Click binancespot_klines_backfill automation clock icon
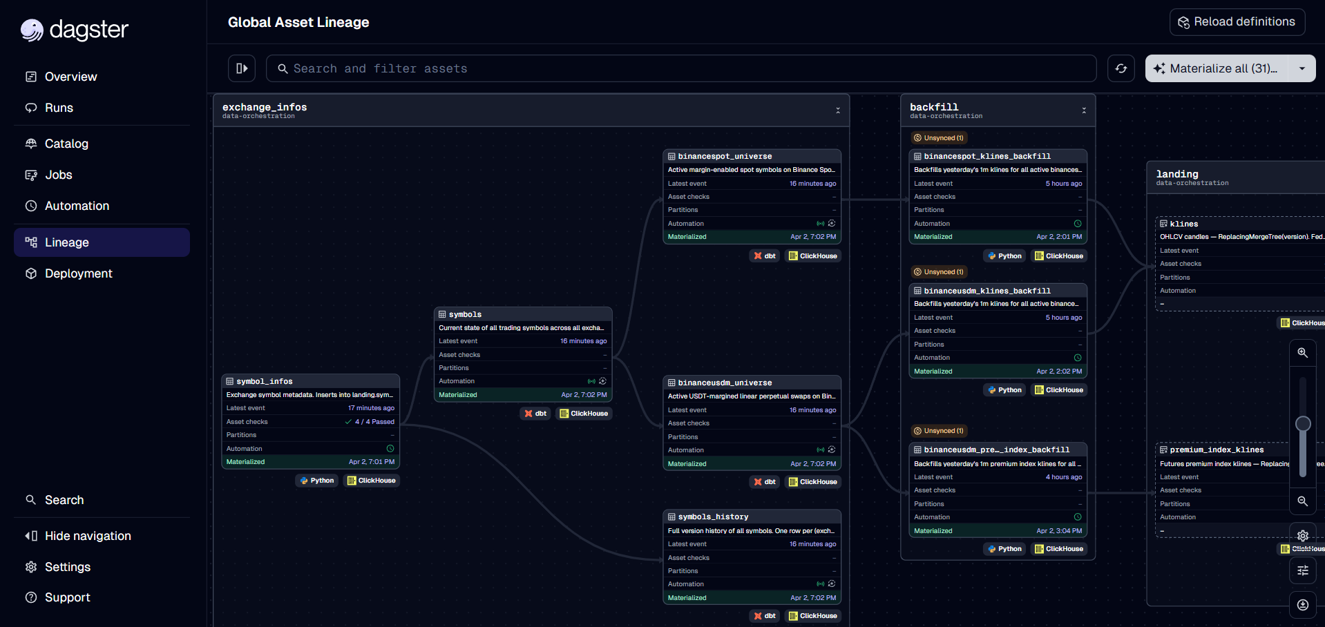The height and width of the screenshot is (627, 1325). [x=1078, y=224]
